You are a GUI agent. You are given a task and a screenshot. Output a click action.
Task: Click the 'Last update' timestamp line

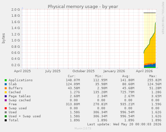coord(124,124)
